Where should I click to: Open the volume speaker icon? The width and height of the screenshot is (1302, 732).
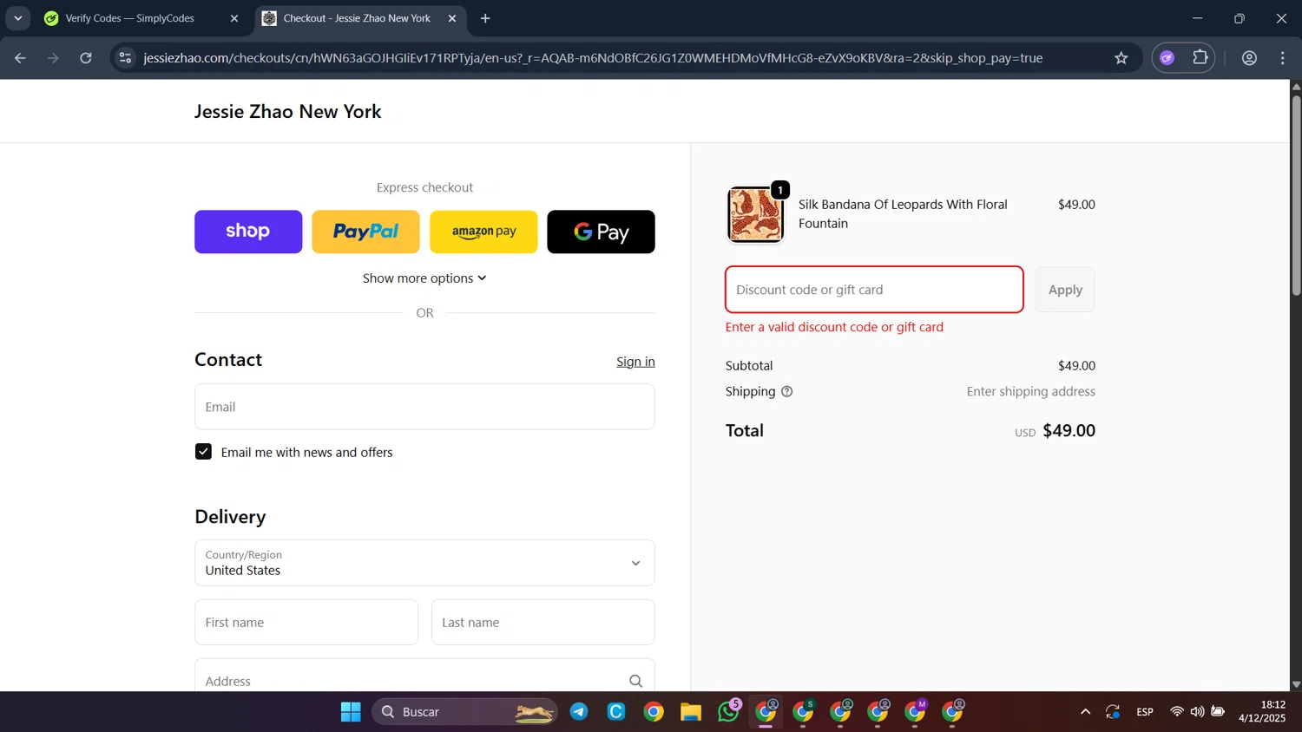pyautogui.click(x=1197, y=712)
